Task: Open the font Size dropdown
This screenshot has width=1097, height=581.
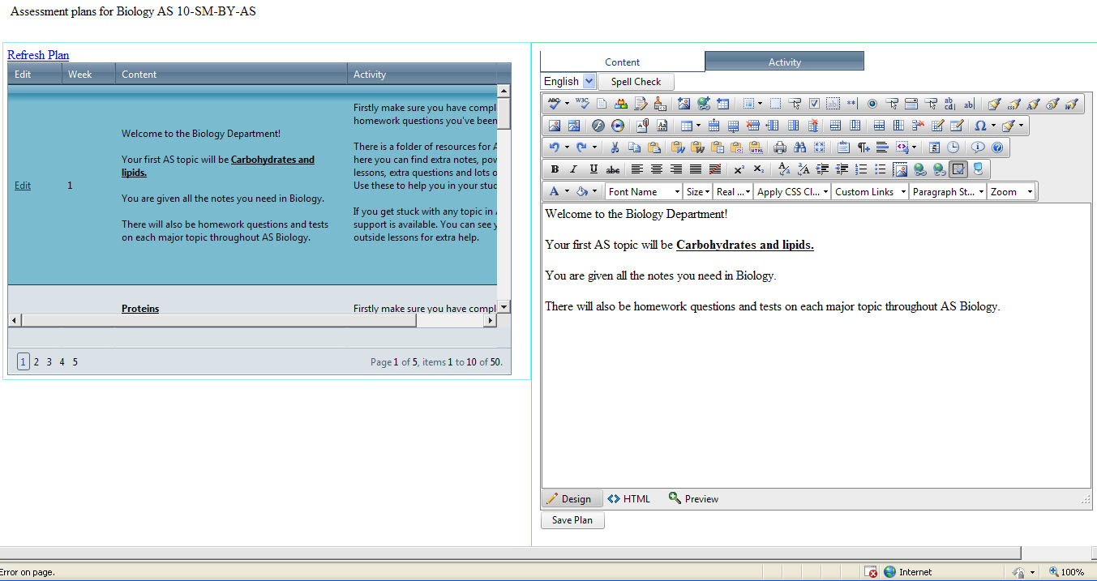Action: pos(697,192)
